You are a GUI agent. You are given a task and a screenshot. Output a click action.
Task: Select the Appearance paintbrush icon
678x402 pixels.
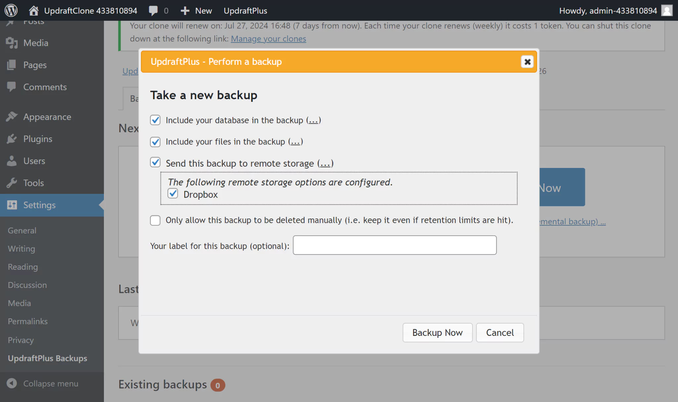(x=12, y=117)
